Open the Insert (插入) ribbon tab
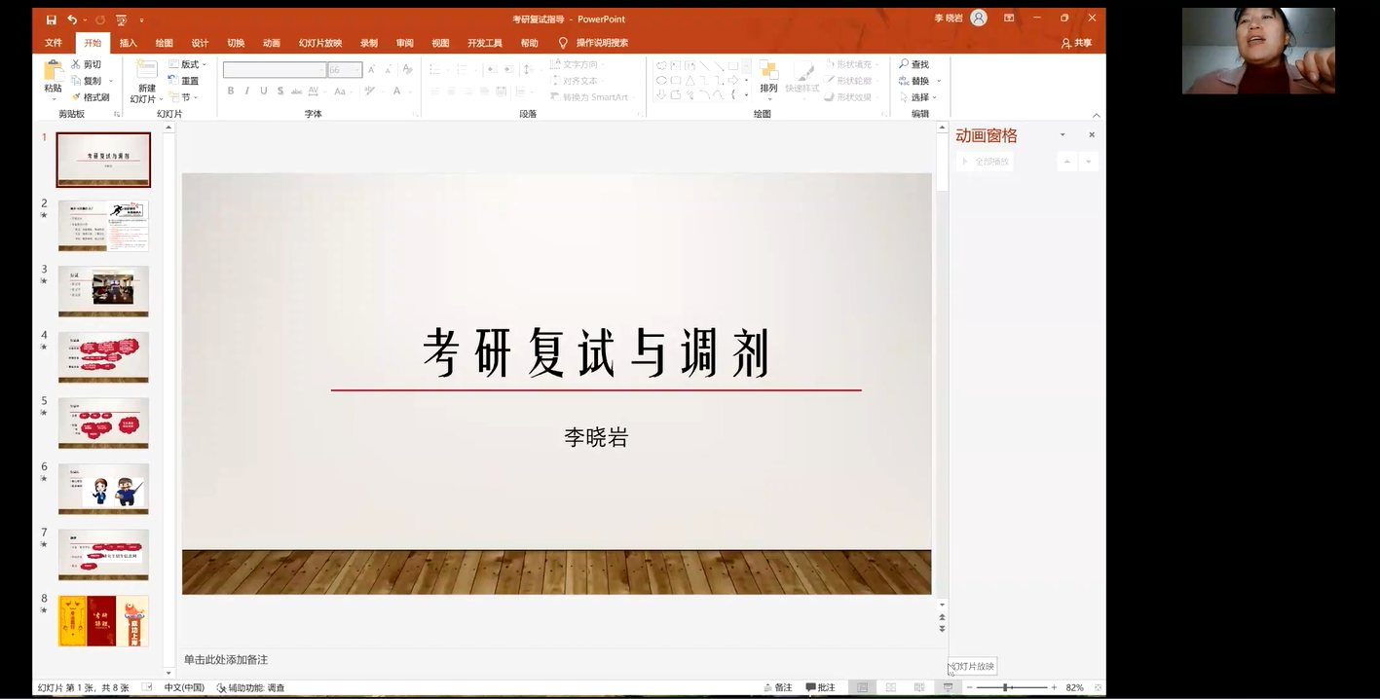 tap(128, 43)
